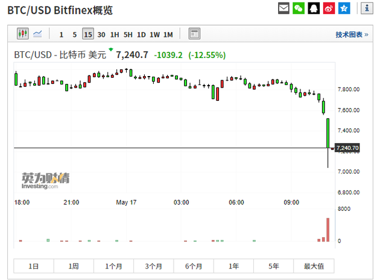Change interval to 1D
The image size is (380, 280).
coord(141,34)
